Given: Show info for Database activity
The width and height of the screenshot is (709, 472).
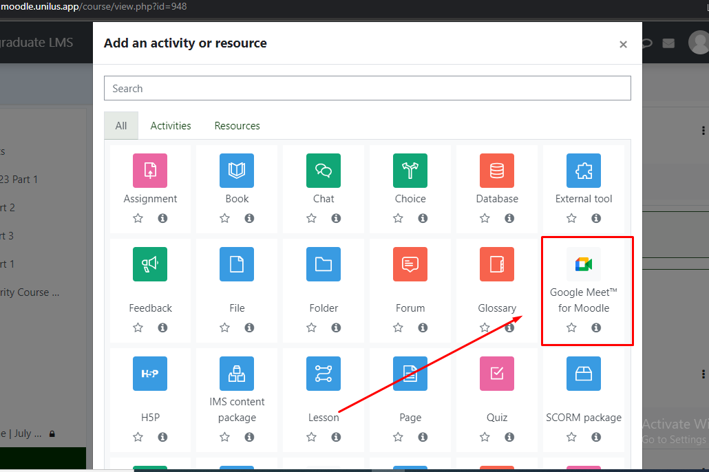Looking at the screenshot, I should coord(509,218).
